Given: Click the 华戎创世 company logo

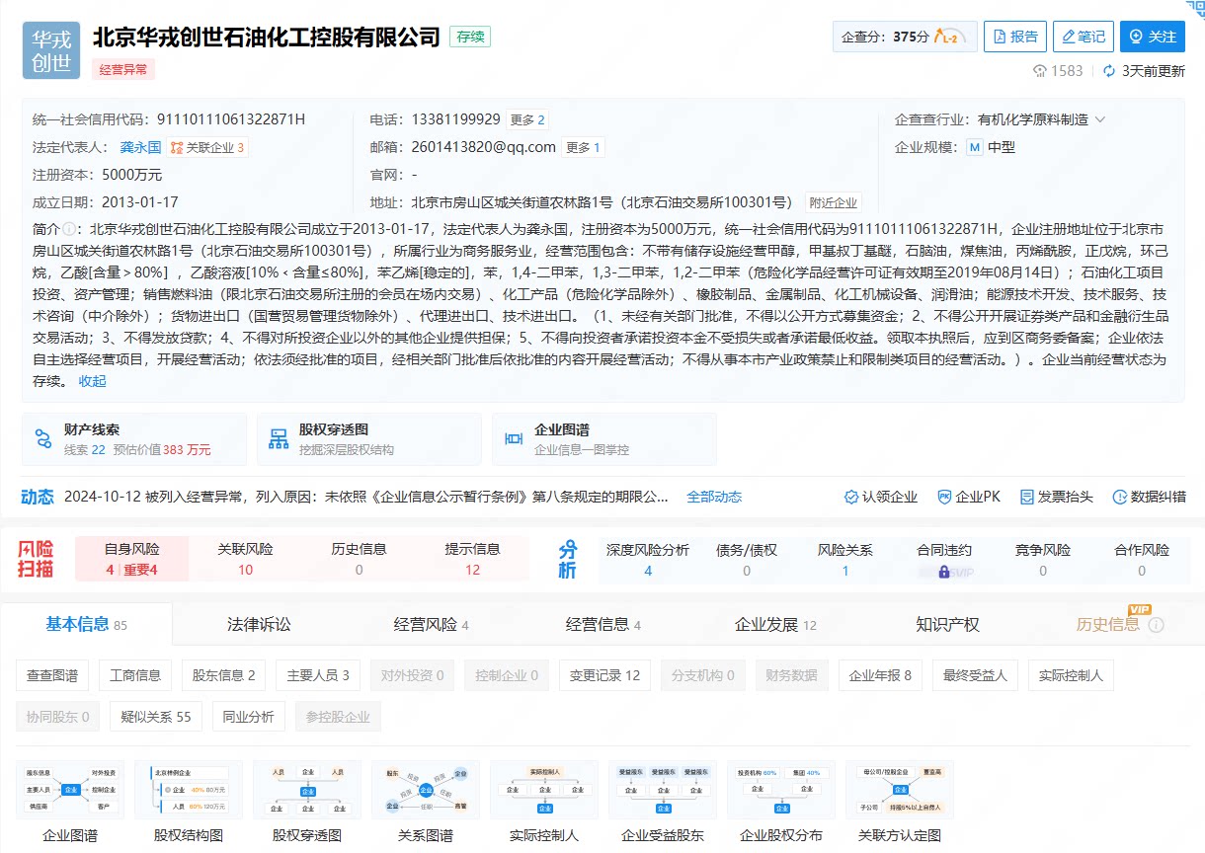Looking at the screenshot, I should pyautogui.click(x=51, y=50).
